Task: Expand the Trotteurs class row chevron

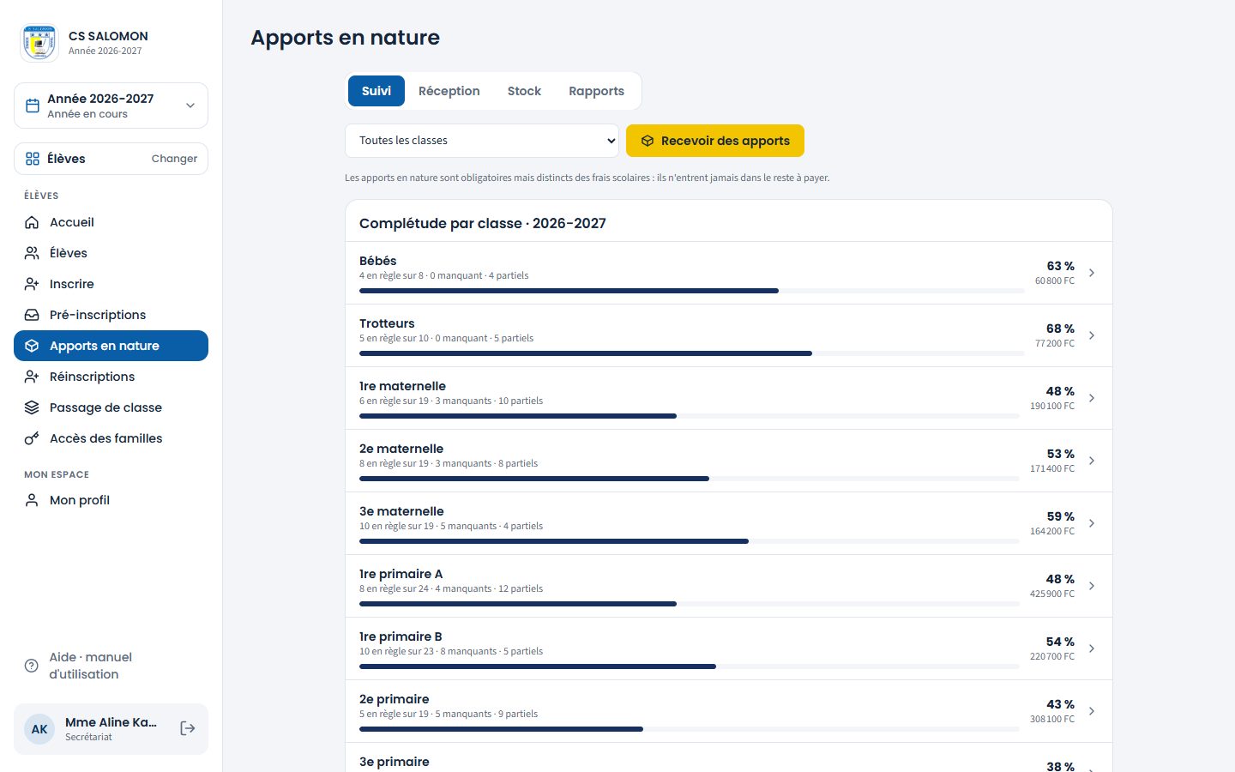Action: pos(1092,335)
